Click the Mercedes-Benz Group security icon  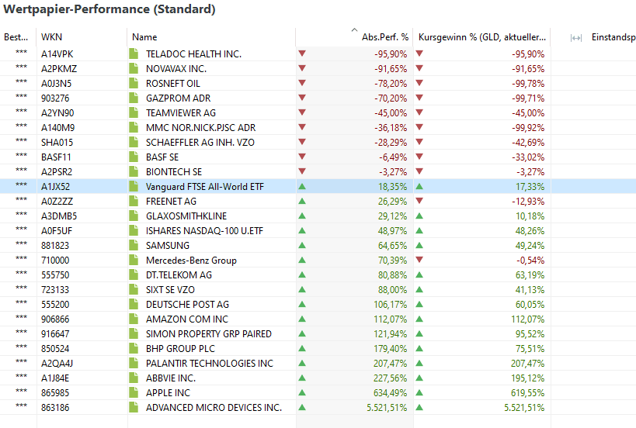[134, 260]
